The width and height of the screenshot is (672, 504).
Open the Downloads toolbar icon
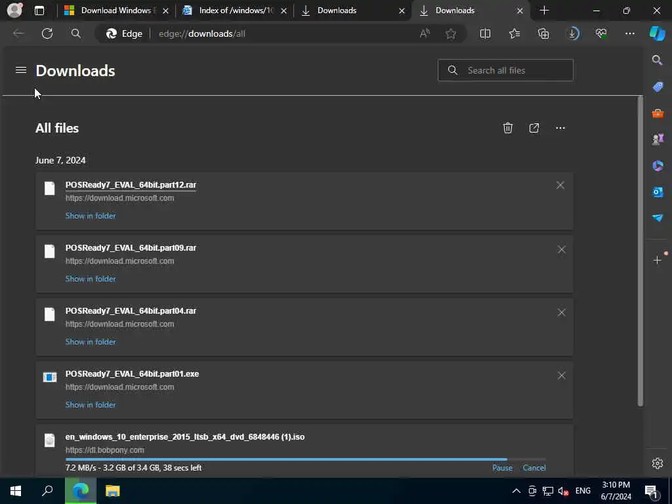point(572,33)
